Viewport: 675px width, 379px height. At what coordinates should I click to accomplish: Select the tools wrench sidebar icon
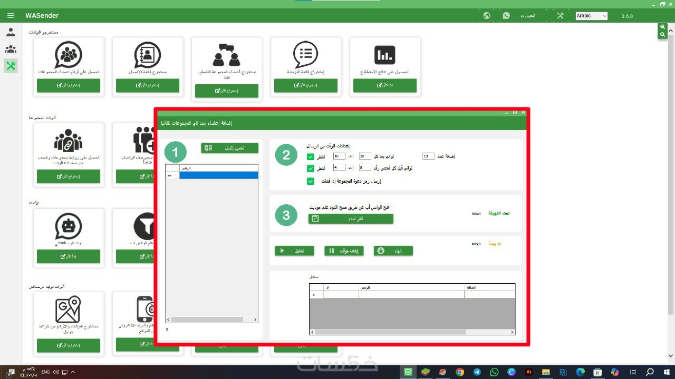click(x=11, y=66)
